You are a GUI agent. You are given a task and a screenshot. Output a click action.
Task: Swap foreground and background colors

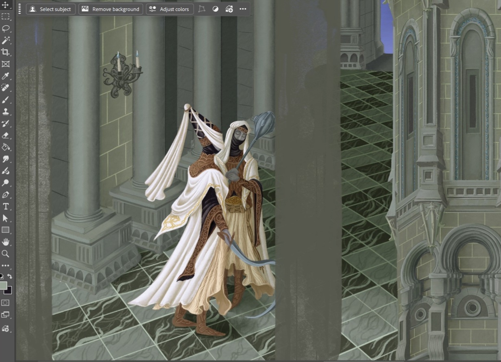pyautogui.click(x=10, y=277)
